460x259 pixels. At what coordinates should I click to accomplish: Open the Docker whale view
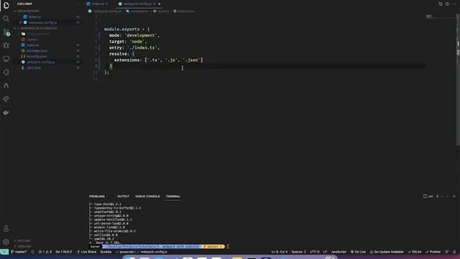[x=6, y=112]
